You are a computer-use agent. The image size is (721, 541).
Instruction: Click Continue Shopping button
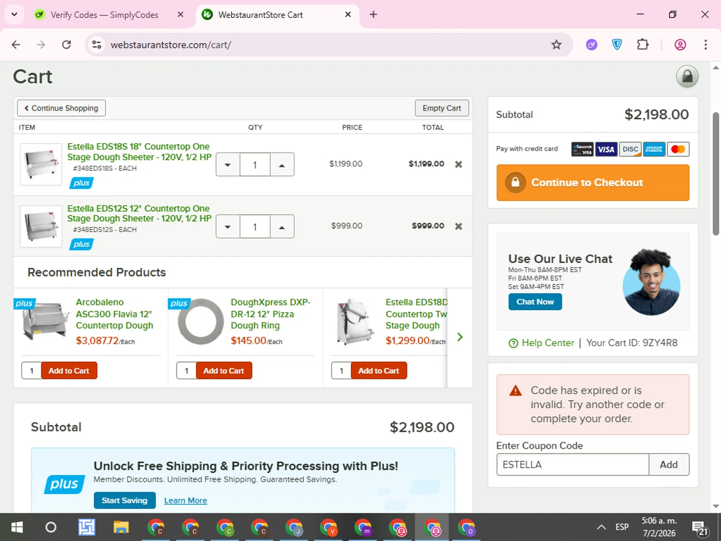[x=62, y=108]
